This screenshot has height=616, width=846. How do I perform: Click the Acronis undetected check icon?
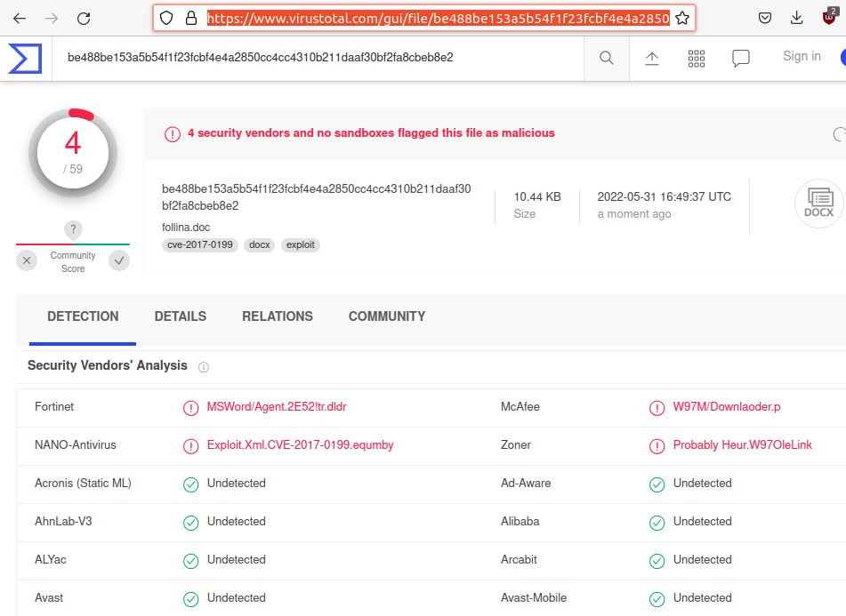(190, 484)
